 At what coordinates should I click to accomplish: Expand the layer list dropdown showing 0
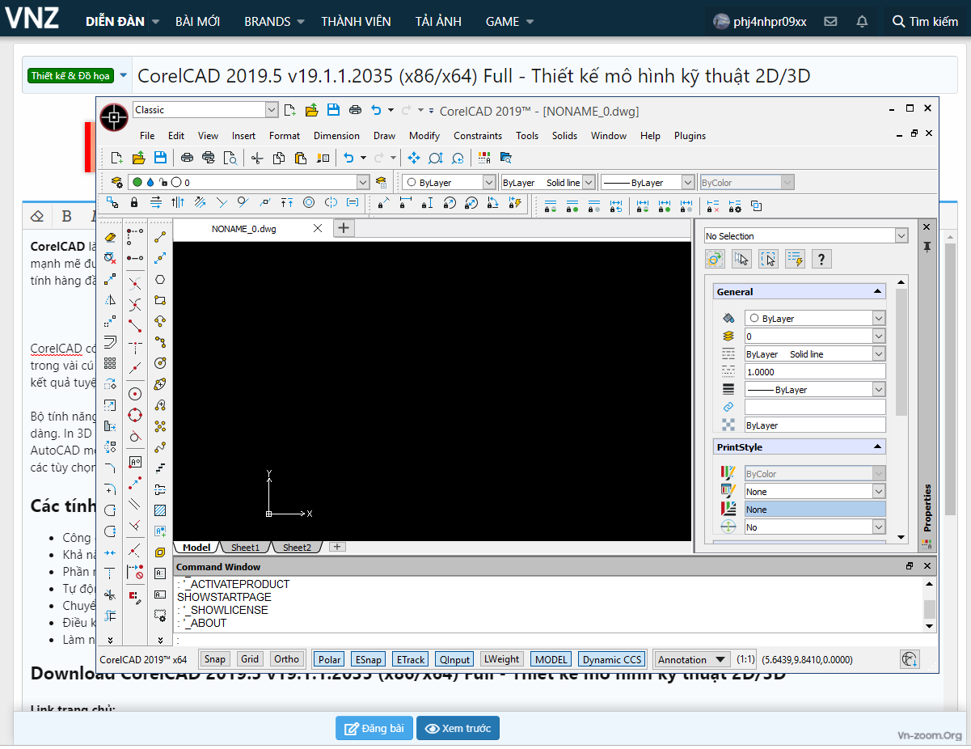coord(362,183)
